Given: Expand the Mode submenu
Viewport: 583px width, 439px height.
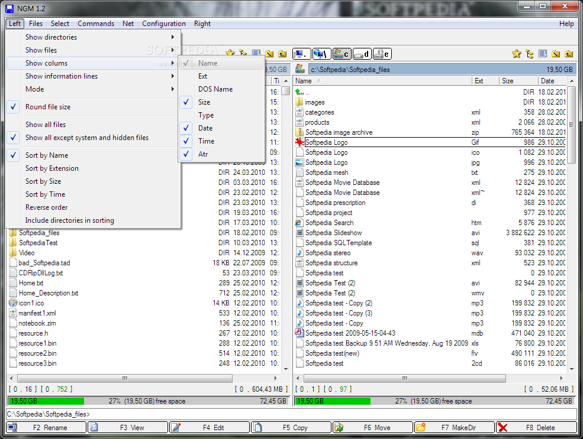Looking at the screenshot, I should tap(92, 89).
